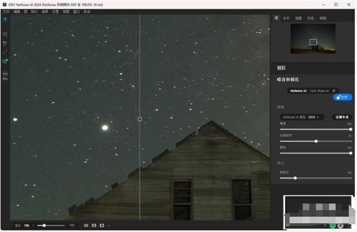
Task: Switch to the 快照 tab
Action: tap(323, 18)
